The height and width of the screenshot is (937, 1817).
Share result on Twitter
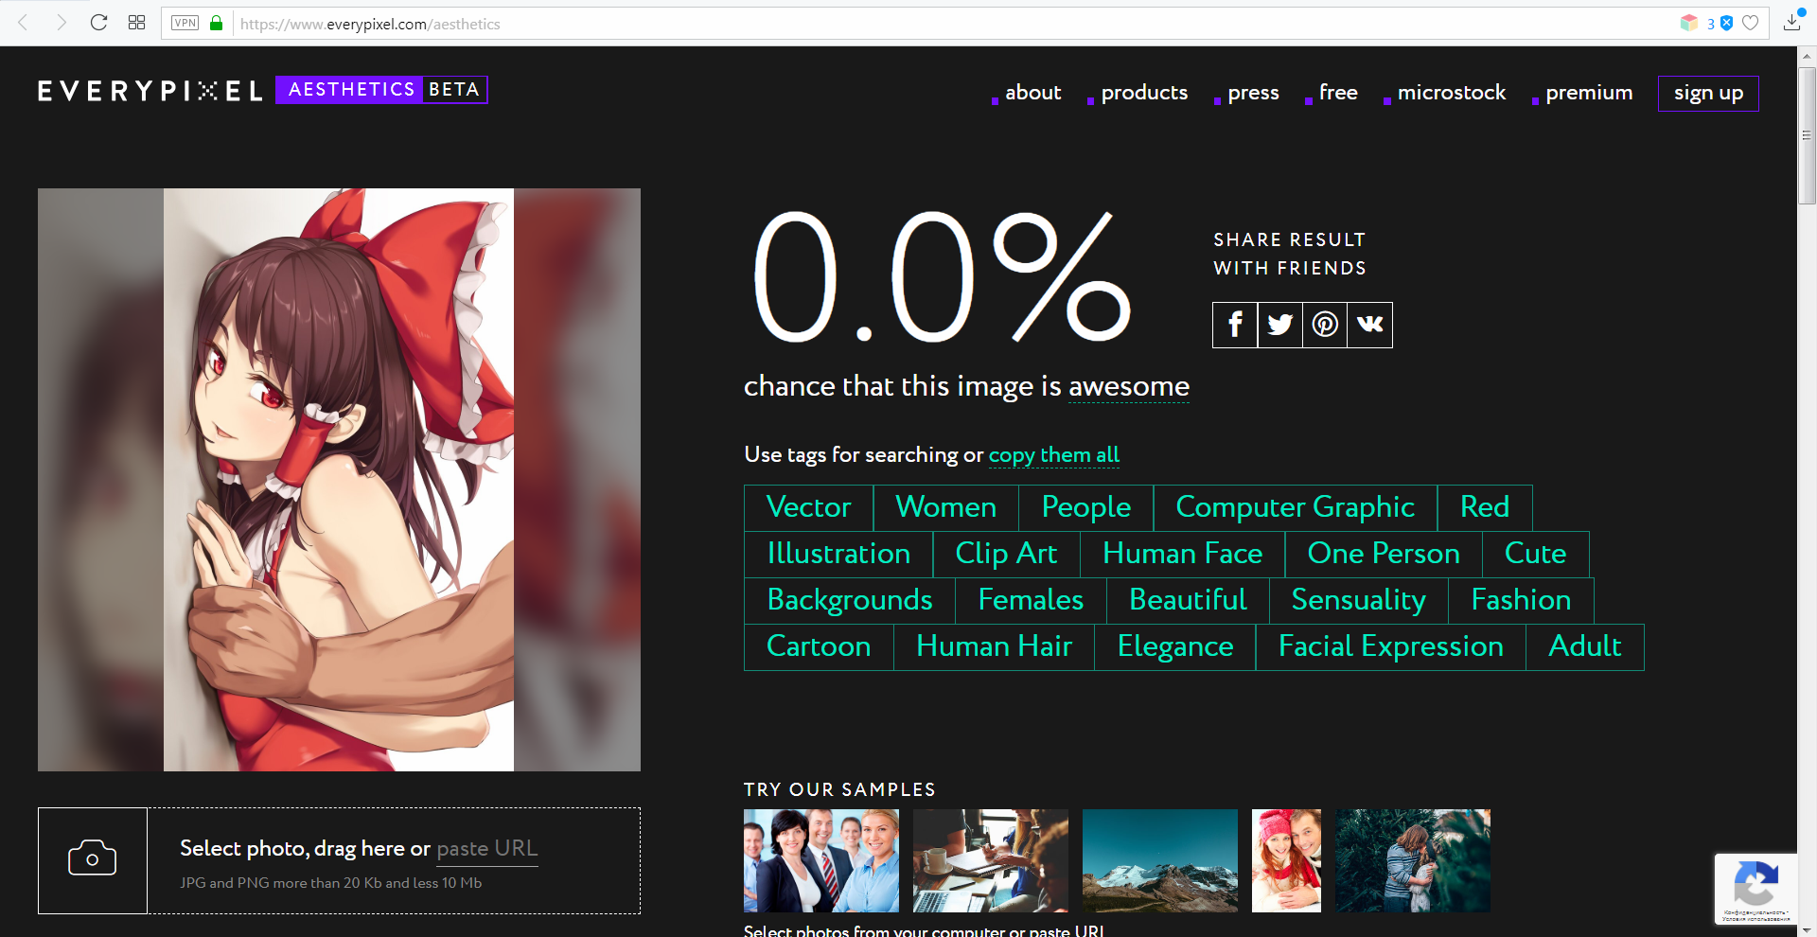[x=1280, y=325]
